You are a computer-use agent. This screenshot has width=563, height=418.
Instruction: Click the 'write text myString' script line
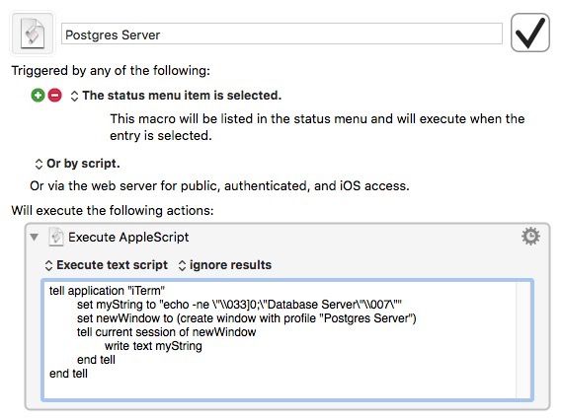153,346
